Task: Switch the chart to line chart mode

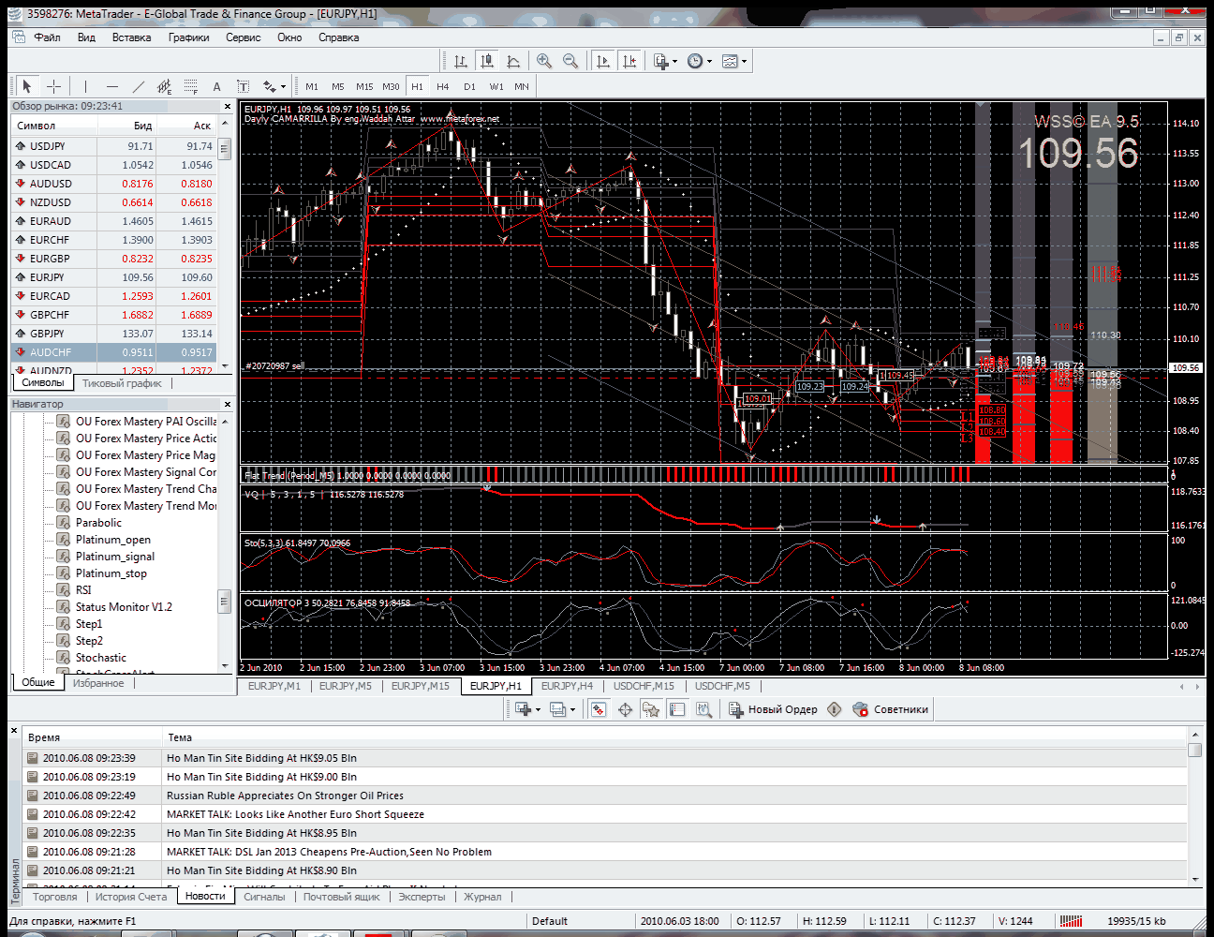Action: [x=513, y=61]
